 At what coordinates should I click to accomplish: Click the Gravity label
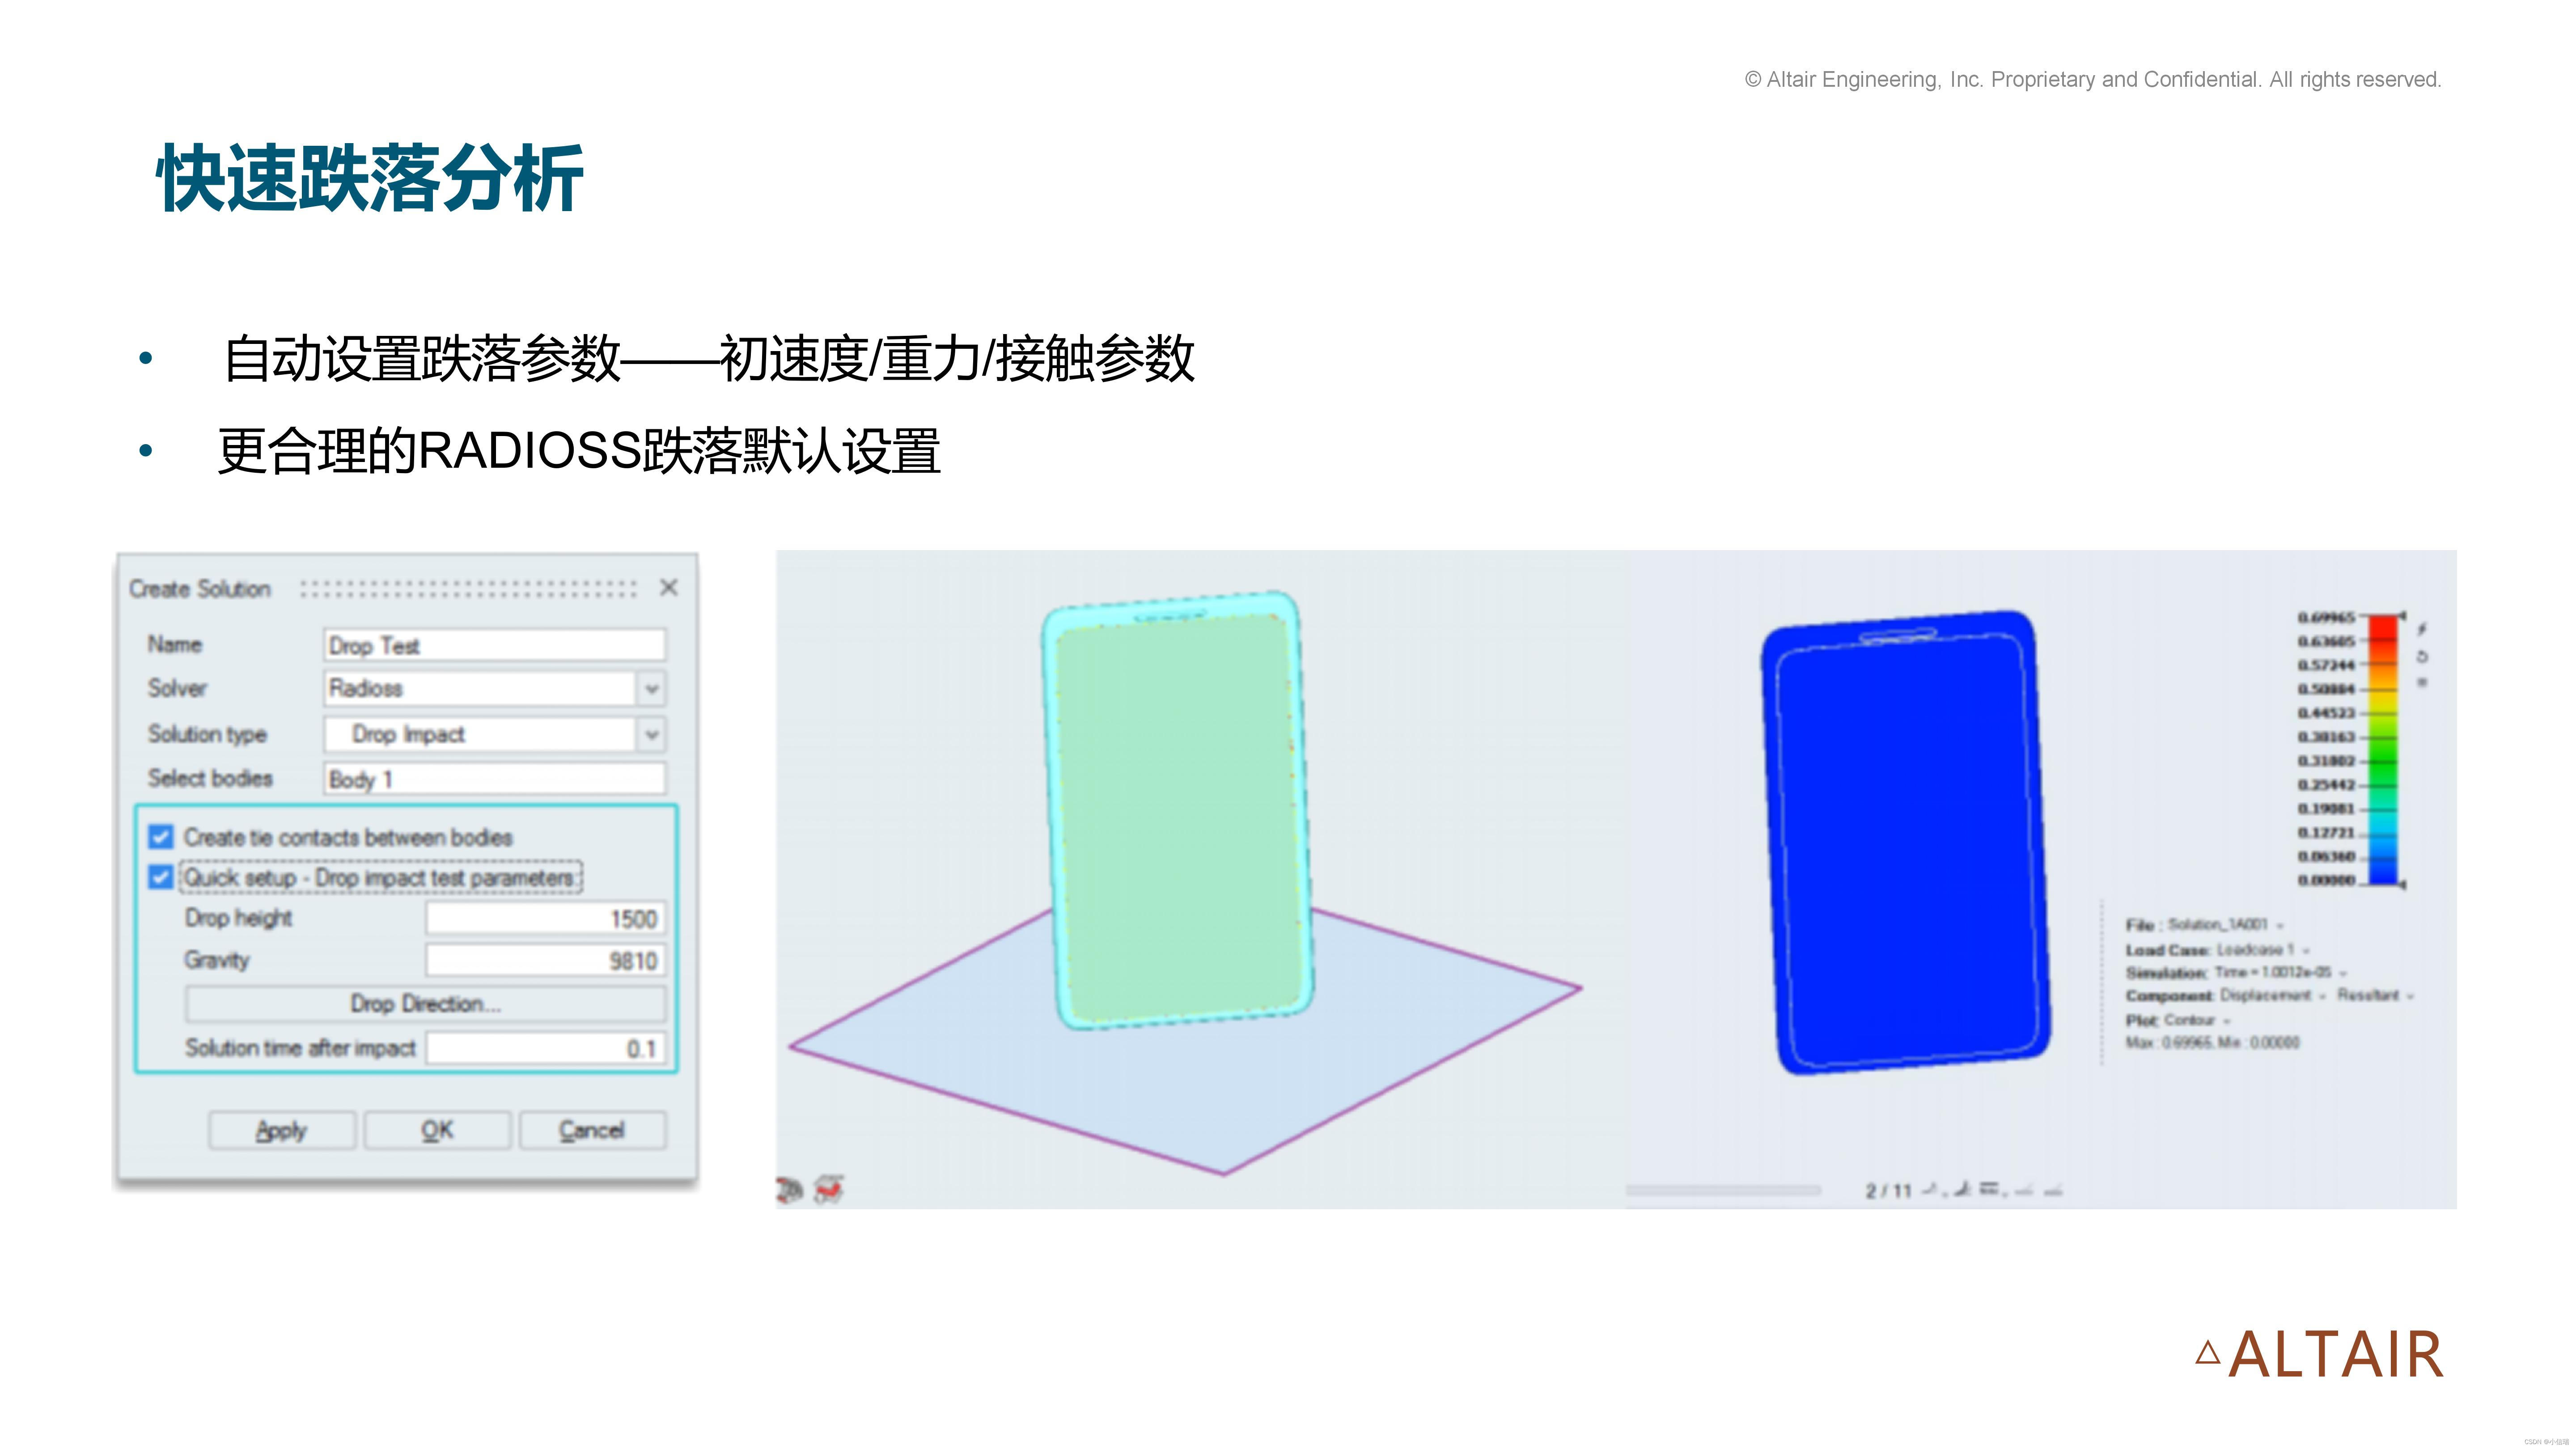[x=216, y=960]
